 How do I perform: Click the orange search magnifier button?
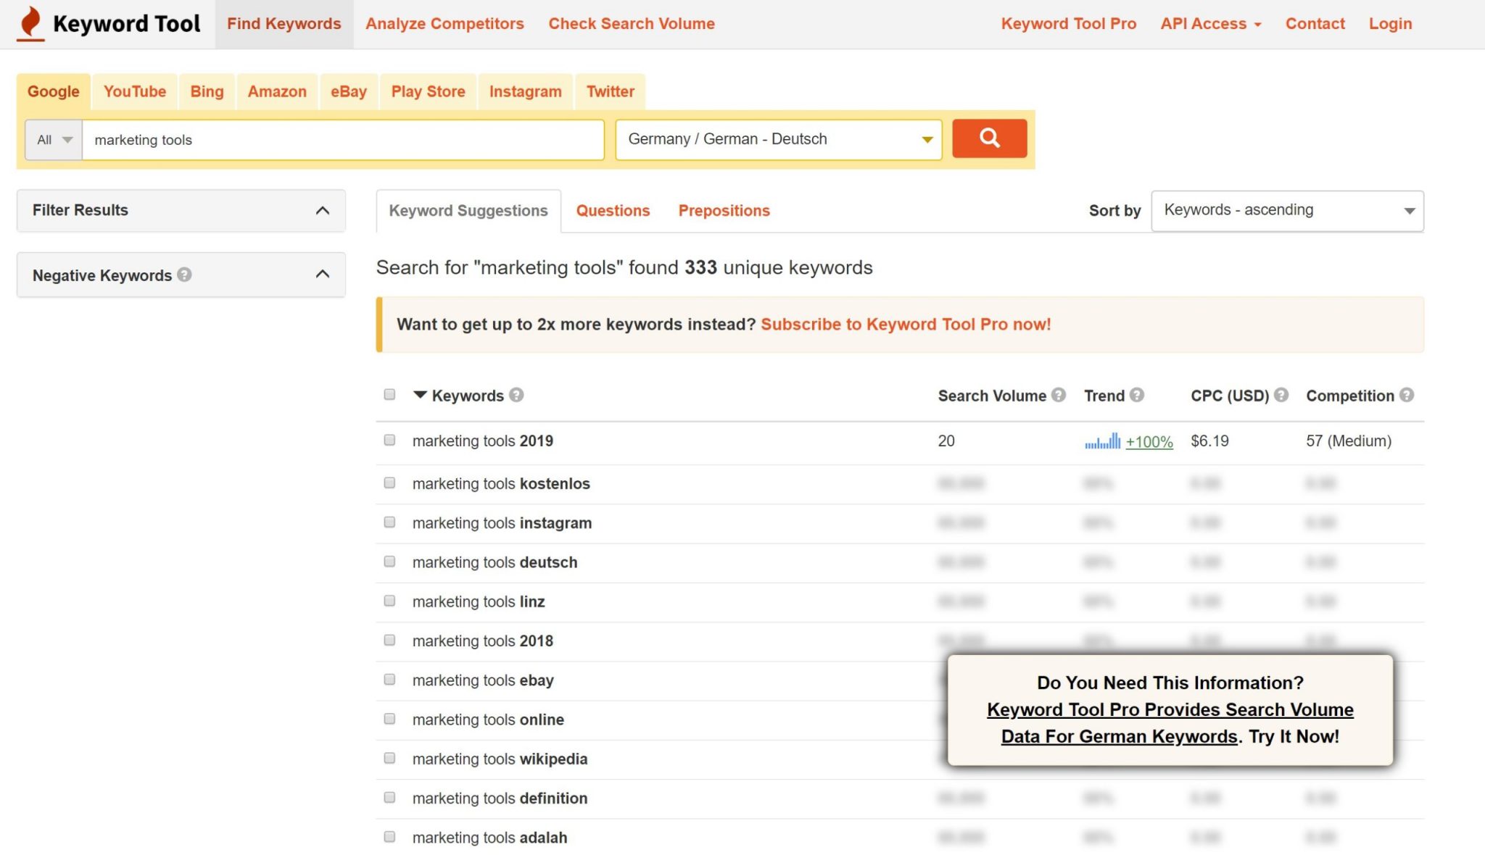[989, 138]
